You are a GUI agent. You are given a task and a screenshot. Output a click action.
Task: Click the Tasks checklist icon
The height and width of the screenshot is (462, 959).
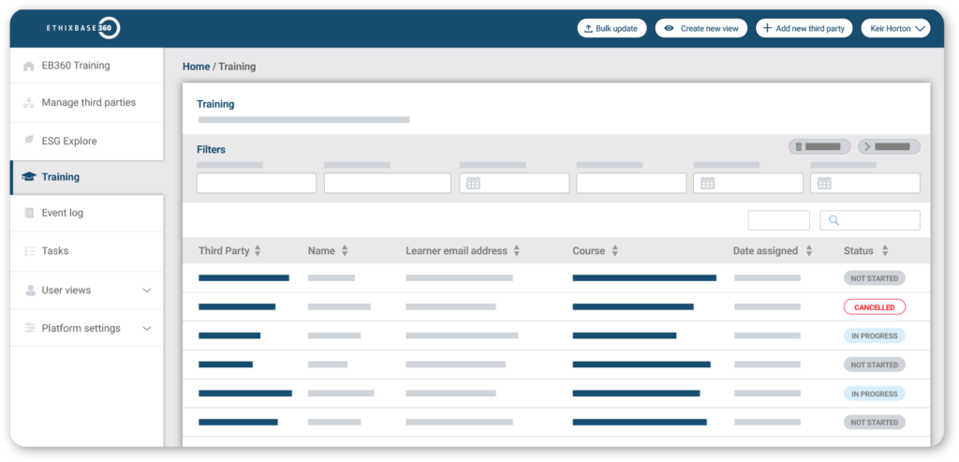coord(29,251)
